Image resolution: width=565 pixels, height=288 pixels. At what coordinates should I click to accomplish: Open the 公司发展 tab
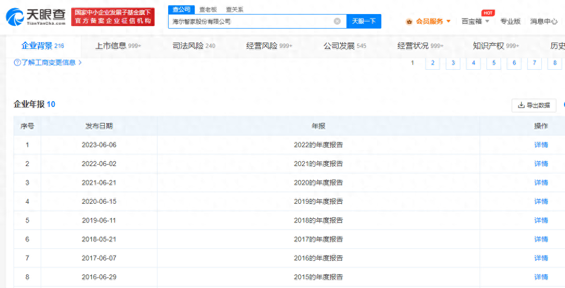(x=345, y=45)
